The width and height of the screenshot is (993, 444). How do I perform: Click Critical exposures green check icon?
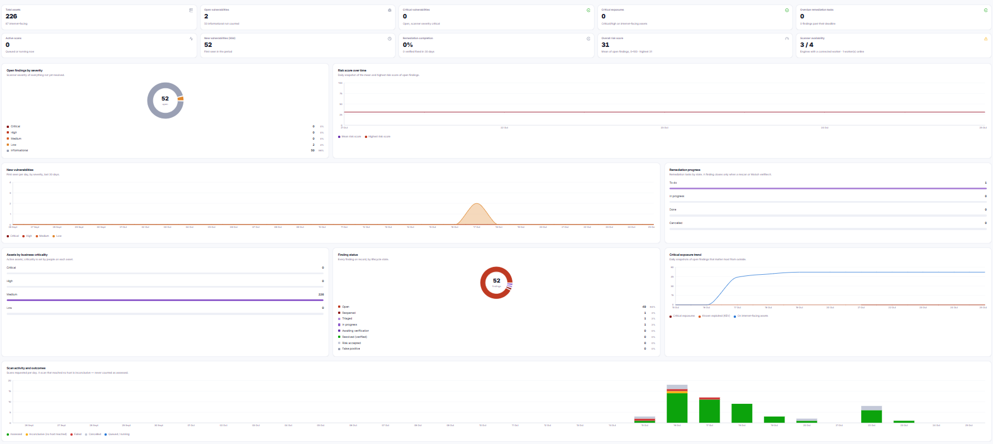[x=787, y=10]
